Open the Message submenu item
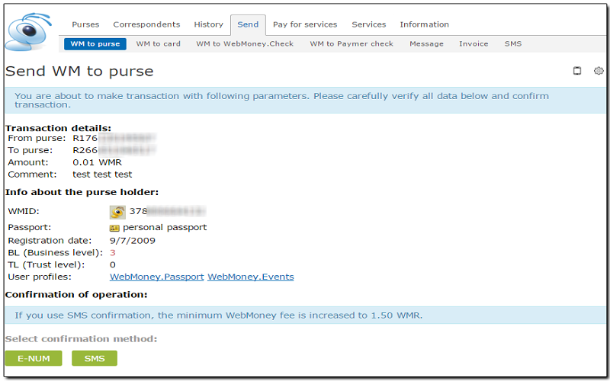The height and width of the screenshot is (381, 610). (x=426, y=44)
